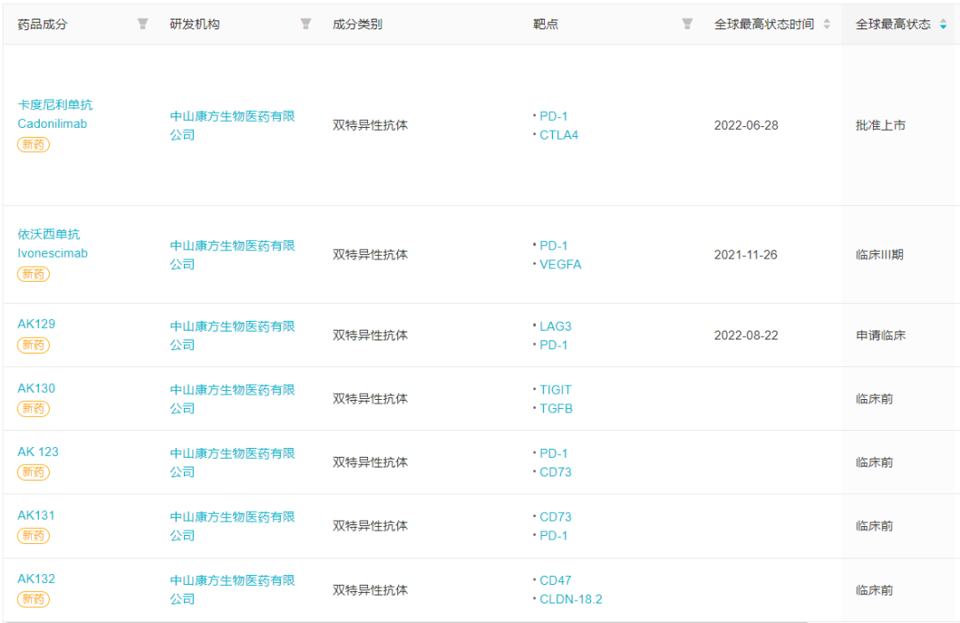Screen dimensions: 960x623
Task: Click PD-1 target in AK131 row
Action: click(x=554, y=536)
